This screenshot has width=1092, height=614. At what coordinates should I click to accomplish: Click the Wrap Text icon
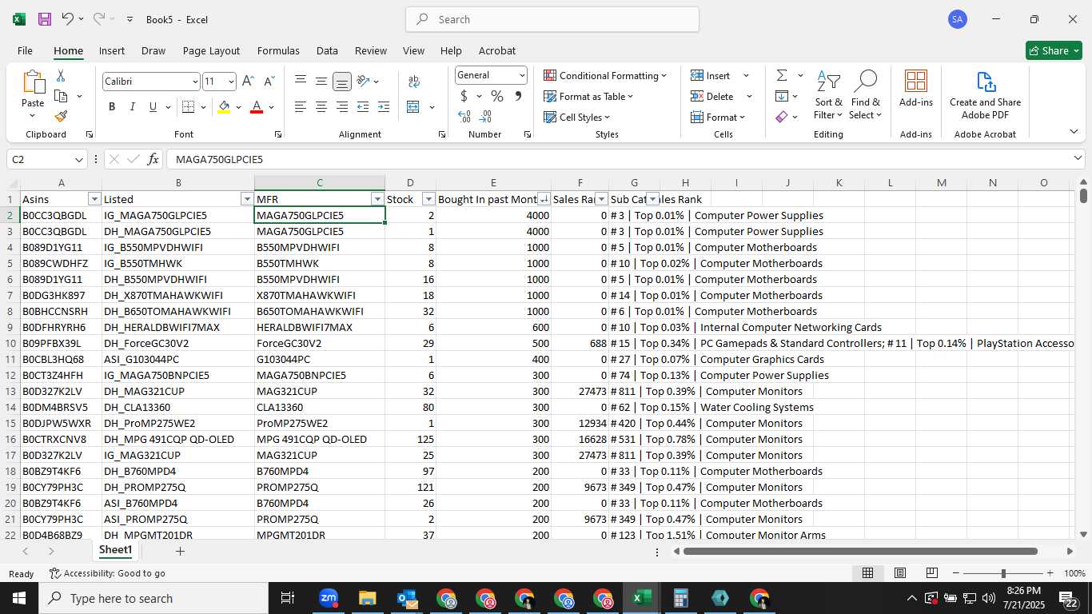(x=413, y=82)
